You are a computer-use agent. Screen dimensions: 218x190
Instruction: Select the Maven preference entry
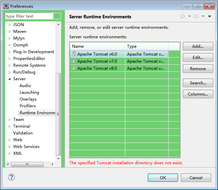coord(20,31)
